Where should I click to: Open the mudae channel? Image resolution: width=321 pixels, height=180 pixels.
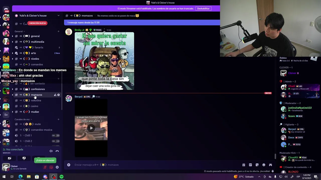(37, 112)
